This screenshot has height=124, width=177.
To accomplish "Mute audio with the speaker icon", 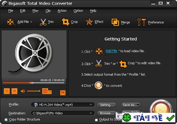I will tap(23, 91).
